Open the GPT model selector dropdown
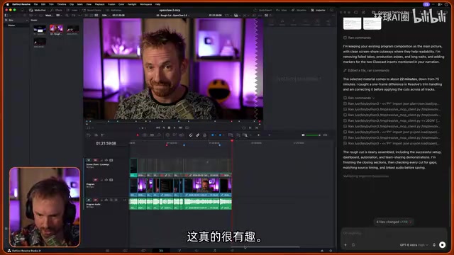 [414, 245]
